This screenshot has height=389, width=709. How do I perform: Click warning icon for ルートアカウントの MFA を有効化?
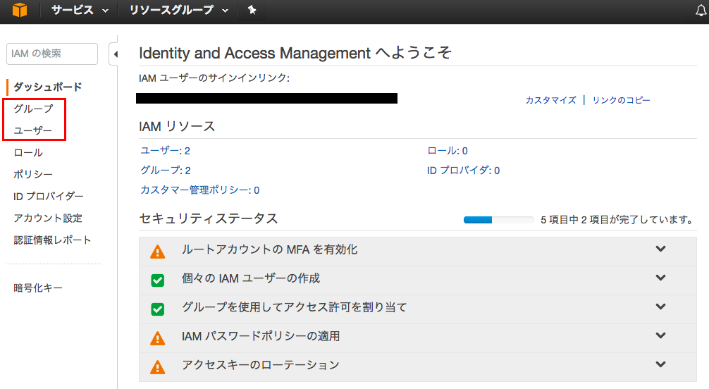coord(157,252)
